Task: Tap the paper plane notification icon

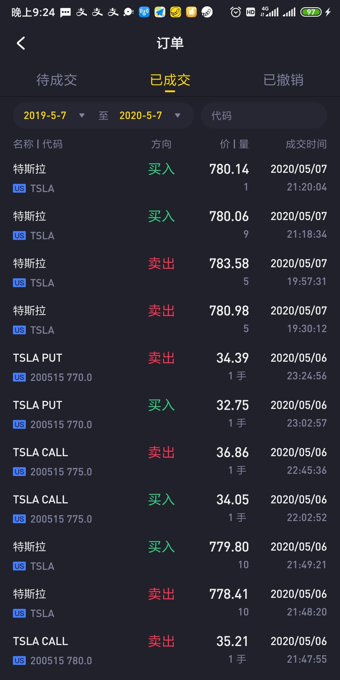Action: pos(160,12)
